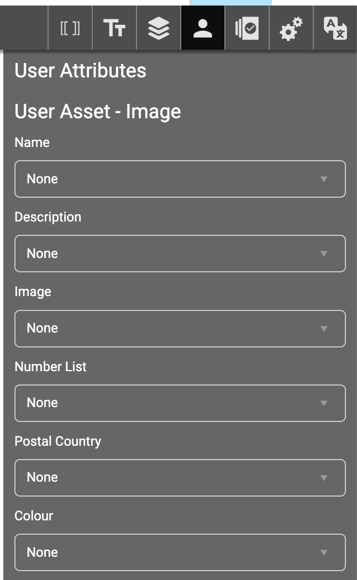Expand the Description dropdown
This screenshot has width=357, height=580.
click(180, 254)
